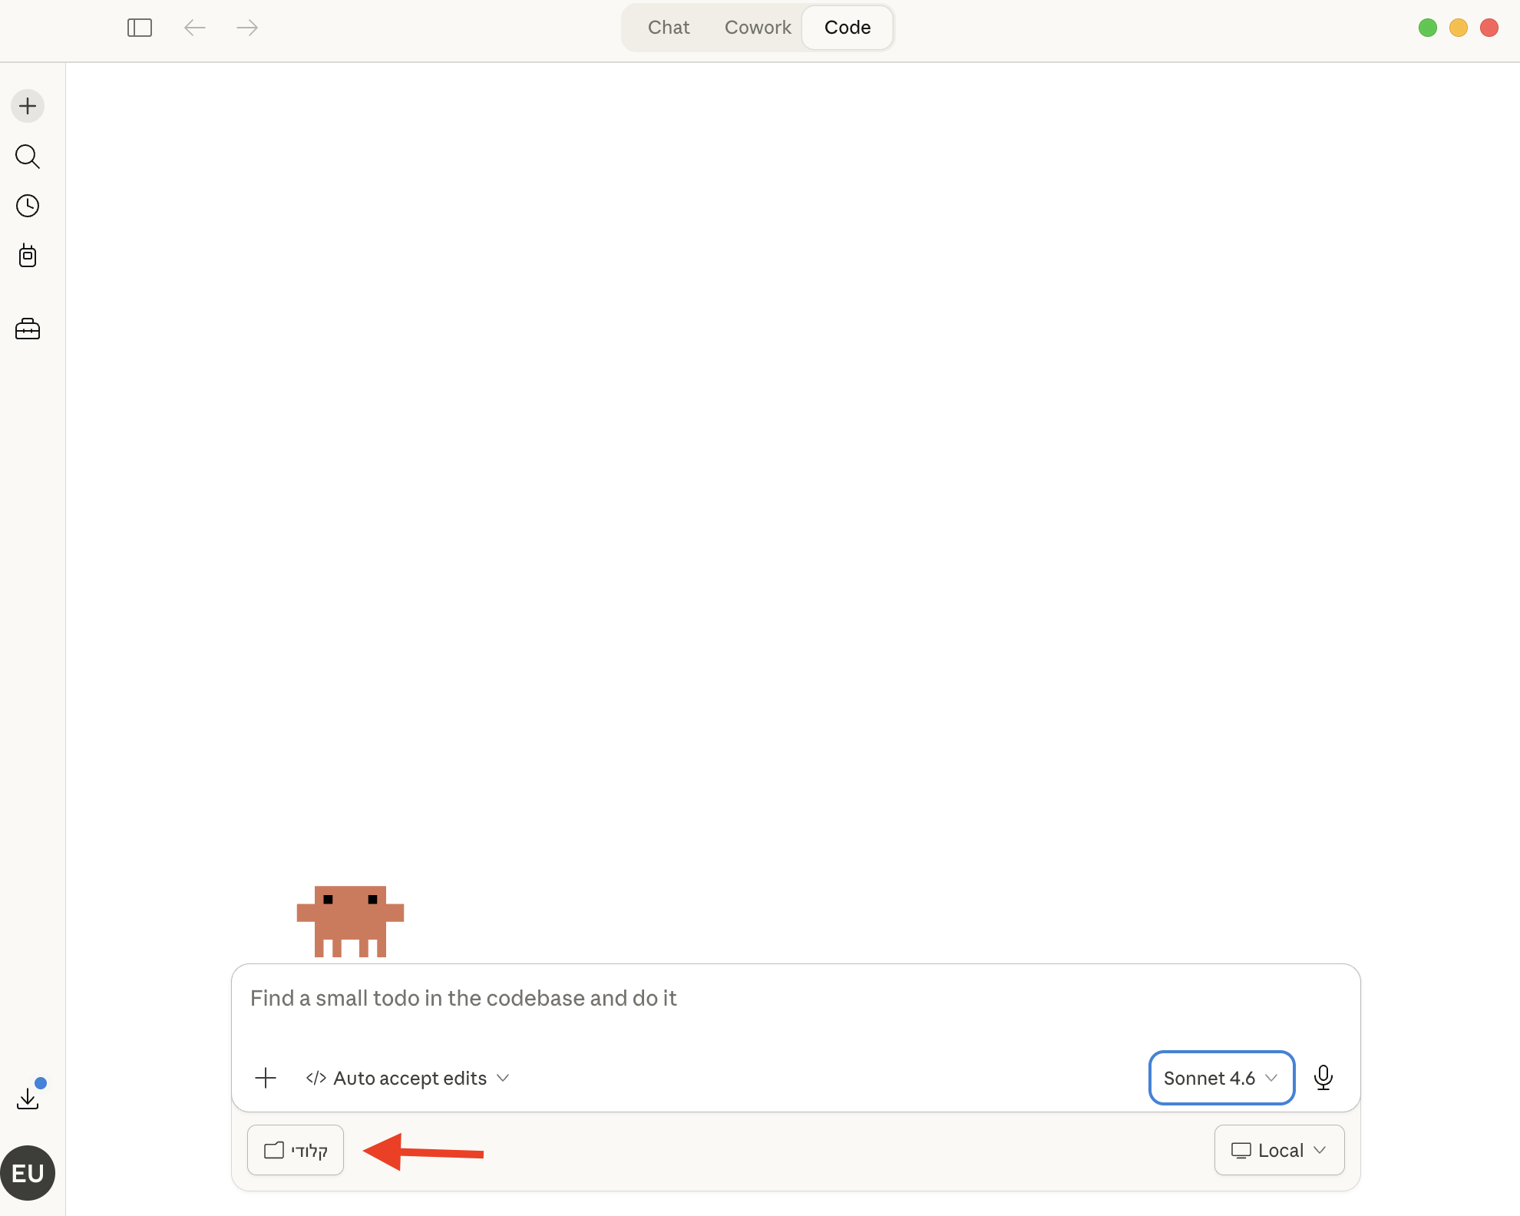Click the download update icon
The image size is (1520, 1216).
coord(28,1099)
